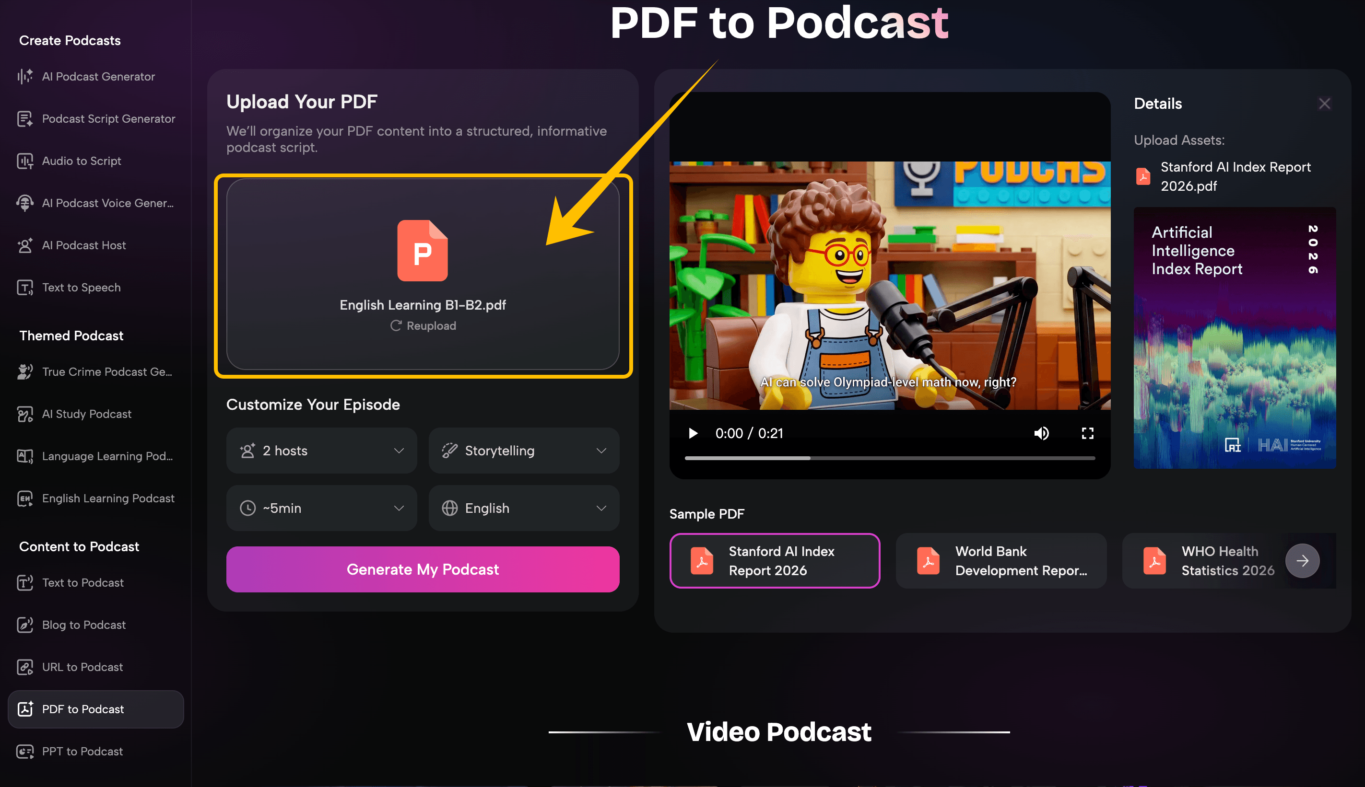Open AI Podcast Voice Generator icon
The image size is (1365, 787).
(25, 203)
